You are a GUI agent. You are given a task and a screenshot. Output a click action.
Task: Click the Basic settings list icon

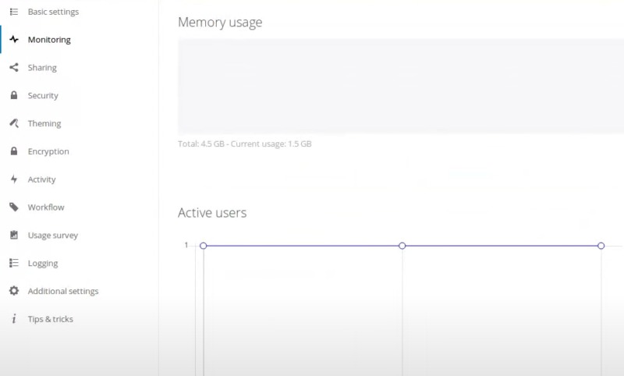(x=13, y=12)
